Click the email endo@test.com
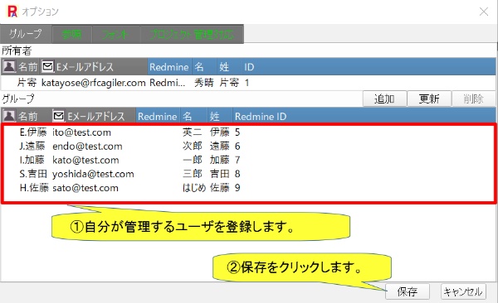The image size is (498, 303). [87, 146]
